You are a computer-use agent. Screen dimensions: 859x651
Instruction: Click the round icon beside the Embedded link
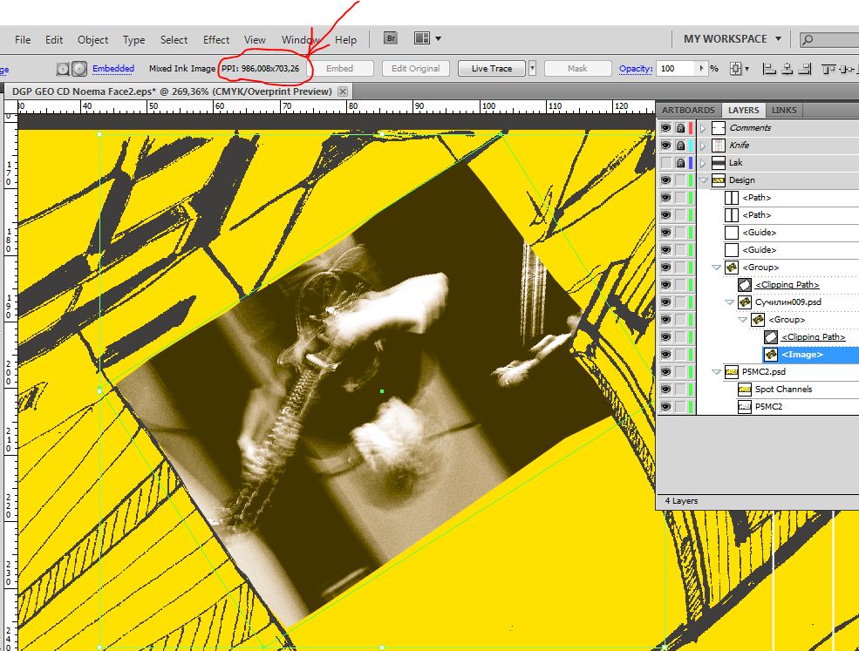[x=80, y=69]
